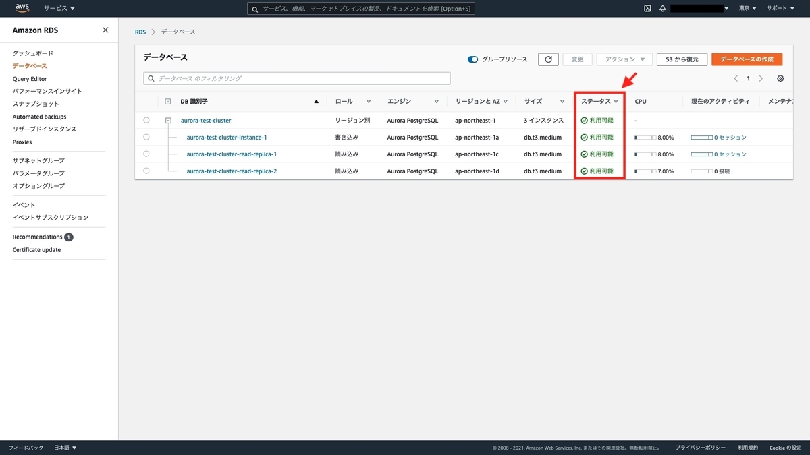Open パラメータグループ in sidebar
The height and width of the screenshot is (455, 810).
(38, 173)
